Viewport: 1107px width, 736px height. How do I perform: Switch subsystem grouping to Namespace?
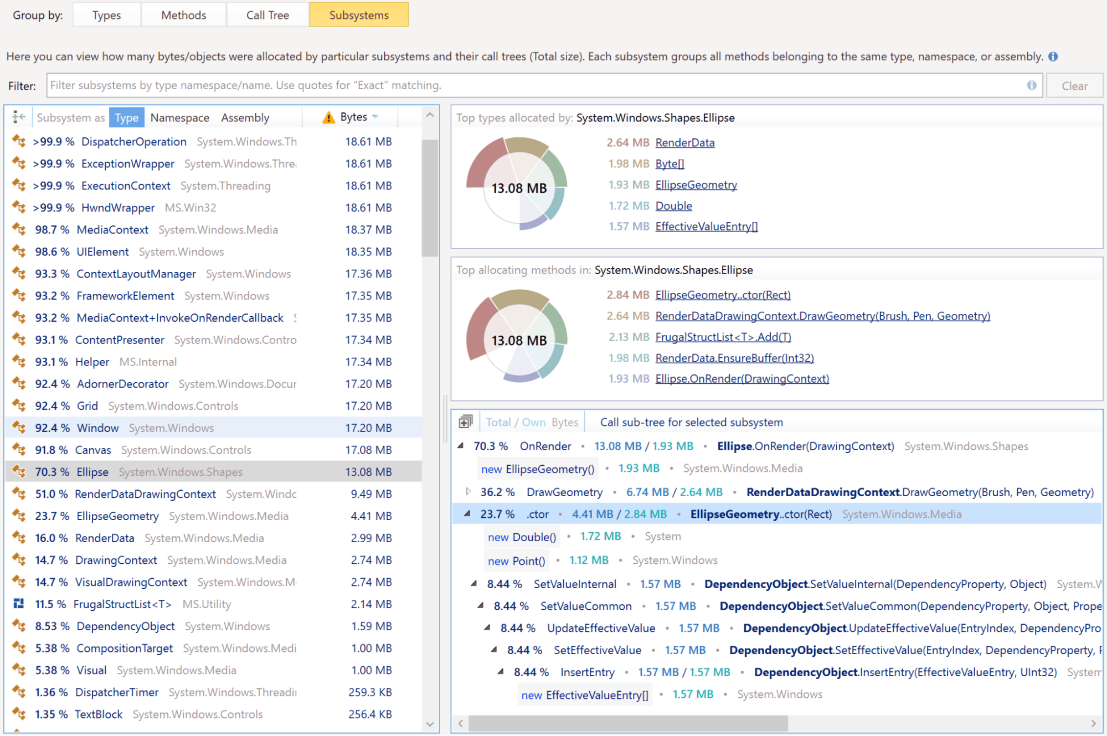179,117
